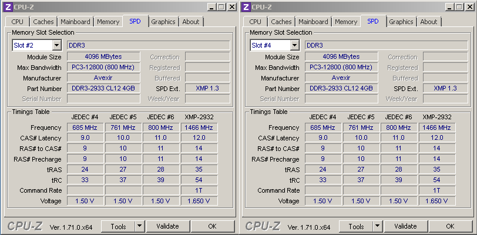The height and width of the screenshot is (235, 477).
Task: Click Module Size field in Slot #4 window
Action: coord(341,56)
